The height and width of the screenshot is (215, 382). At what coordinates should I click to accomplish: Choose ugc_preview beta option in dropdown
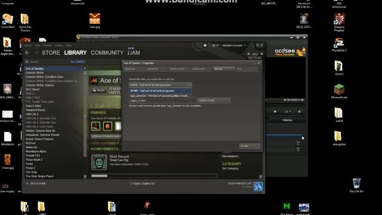coord(160,96)
